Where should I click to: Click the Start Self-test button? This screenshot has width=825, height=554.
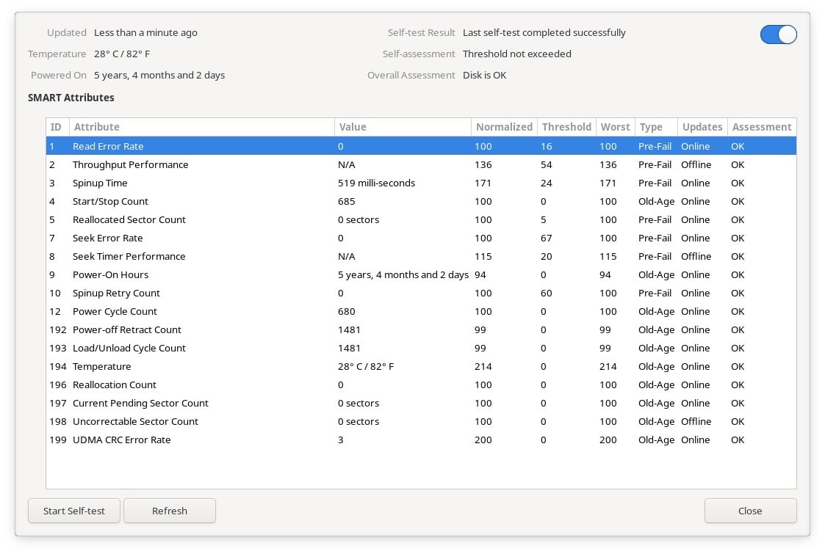[74, 511]
